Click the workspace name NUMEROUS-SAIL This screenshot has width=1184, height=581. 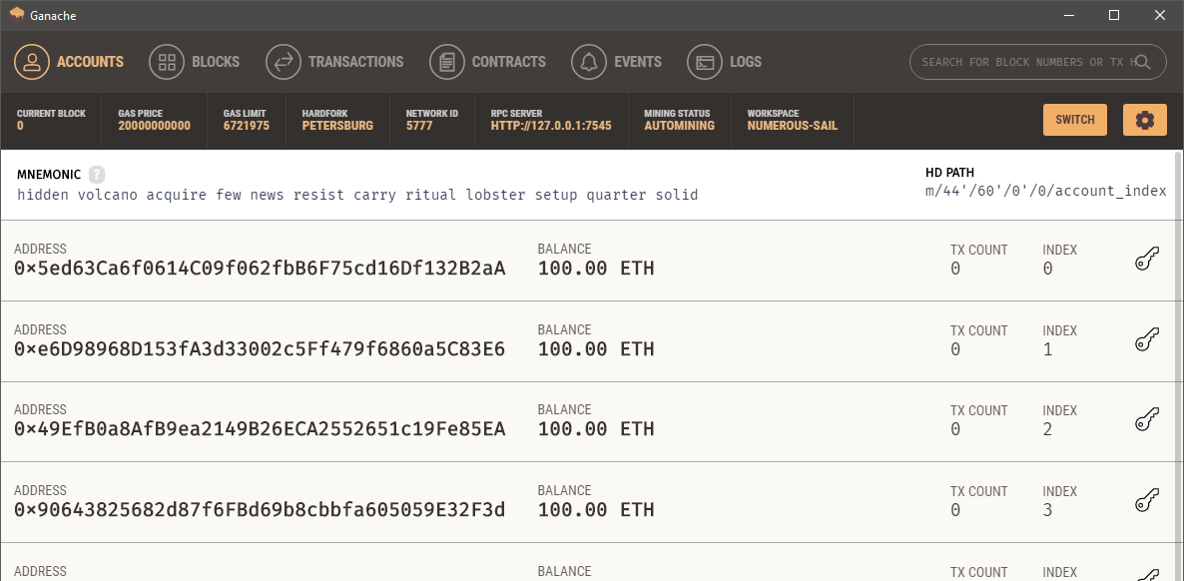tap(792, 126)
